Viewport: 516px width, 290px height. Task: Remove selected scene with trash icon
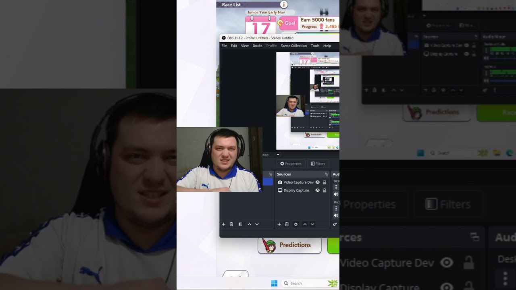tap(231, 224)
